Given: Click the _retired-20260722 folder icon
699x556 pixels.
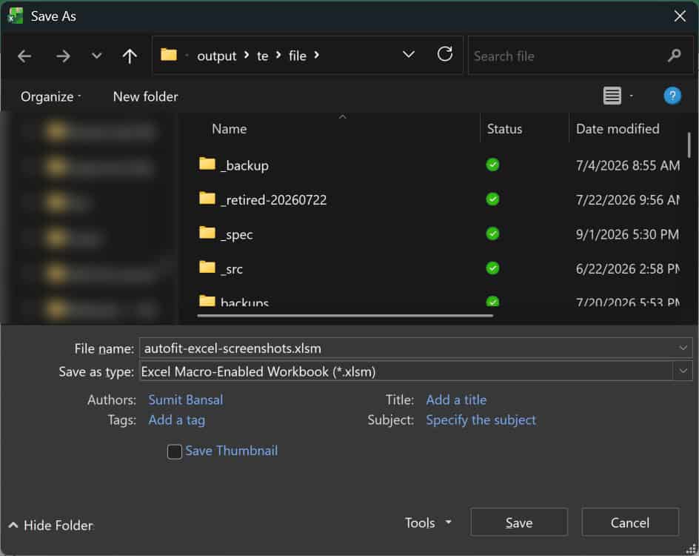Looking at the screenshot, I should pyautogui.click(x=207, y=198).
